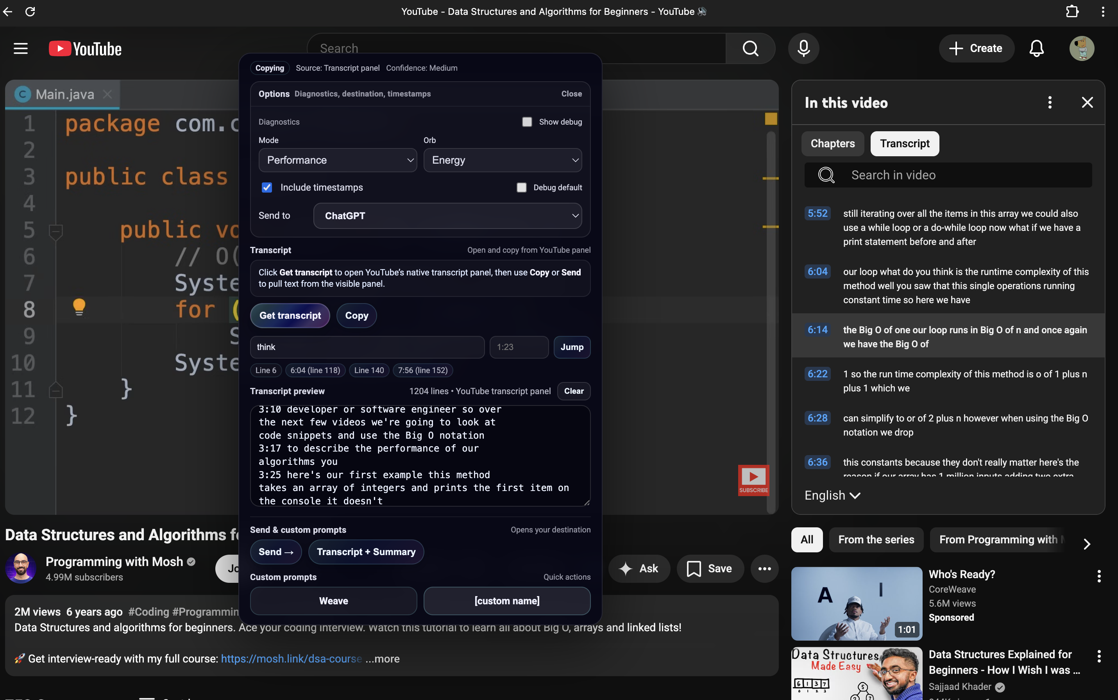Open the English transcript language selector
Viewport: 1118px width, 700px height.
pyautogui.click(x=832, y=495)
